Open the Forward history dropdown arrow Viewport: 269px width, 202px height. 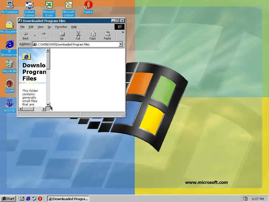(x=53, y=36)
